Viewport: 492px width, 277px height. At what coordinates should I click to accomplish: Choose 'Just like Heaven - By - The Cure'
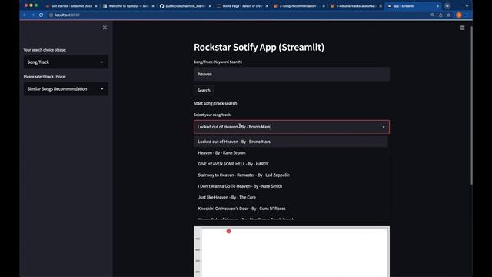click(x=291, y=198)
